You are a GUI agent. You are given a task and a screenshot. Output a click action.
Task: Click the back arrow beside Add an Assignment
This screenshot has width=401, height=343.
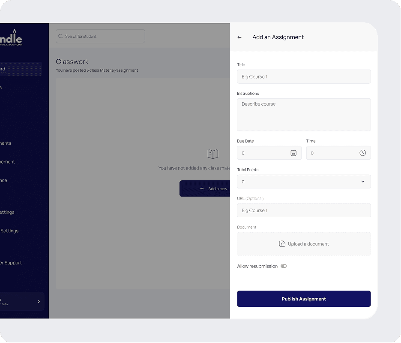pos(239,37)
